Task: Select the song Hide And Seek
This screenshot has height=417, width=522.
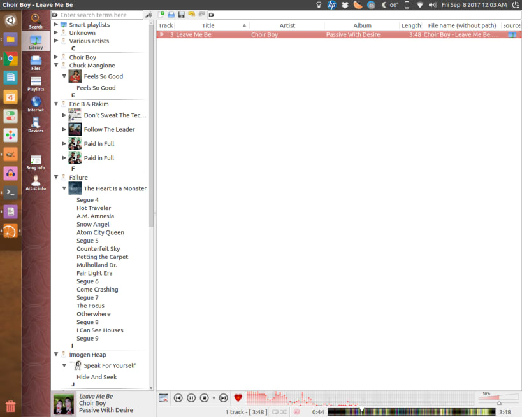Action: pos(96,377)
